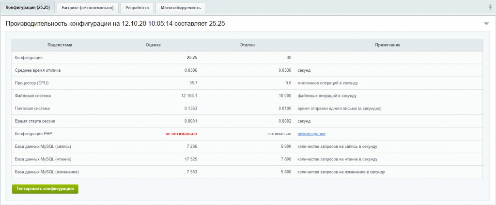This screenshot has height=205, width=496.
Task: Click the 0.1353 mail system value
Action: click(x=191, y=108)
